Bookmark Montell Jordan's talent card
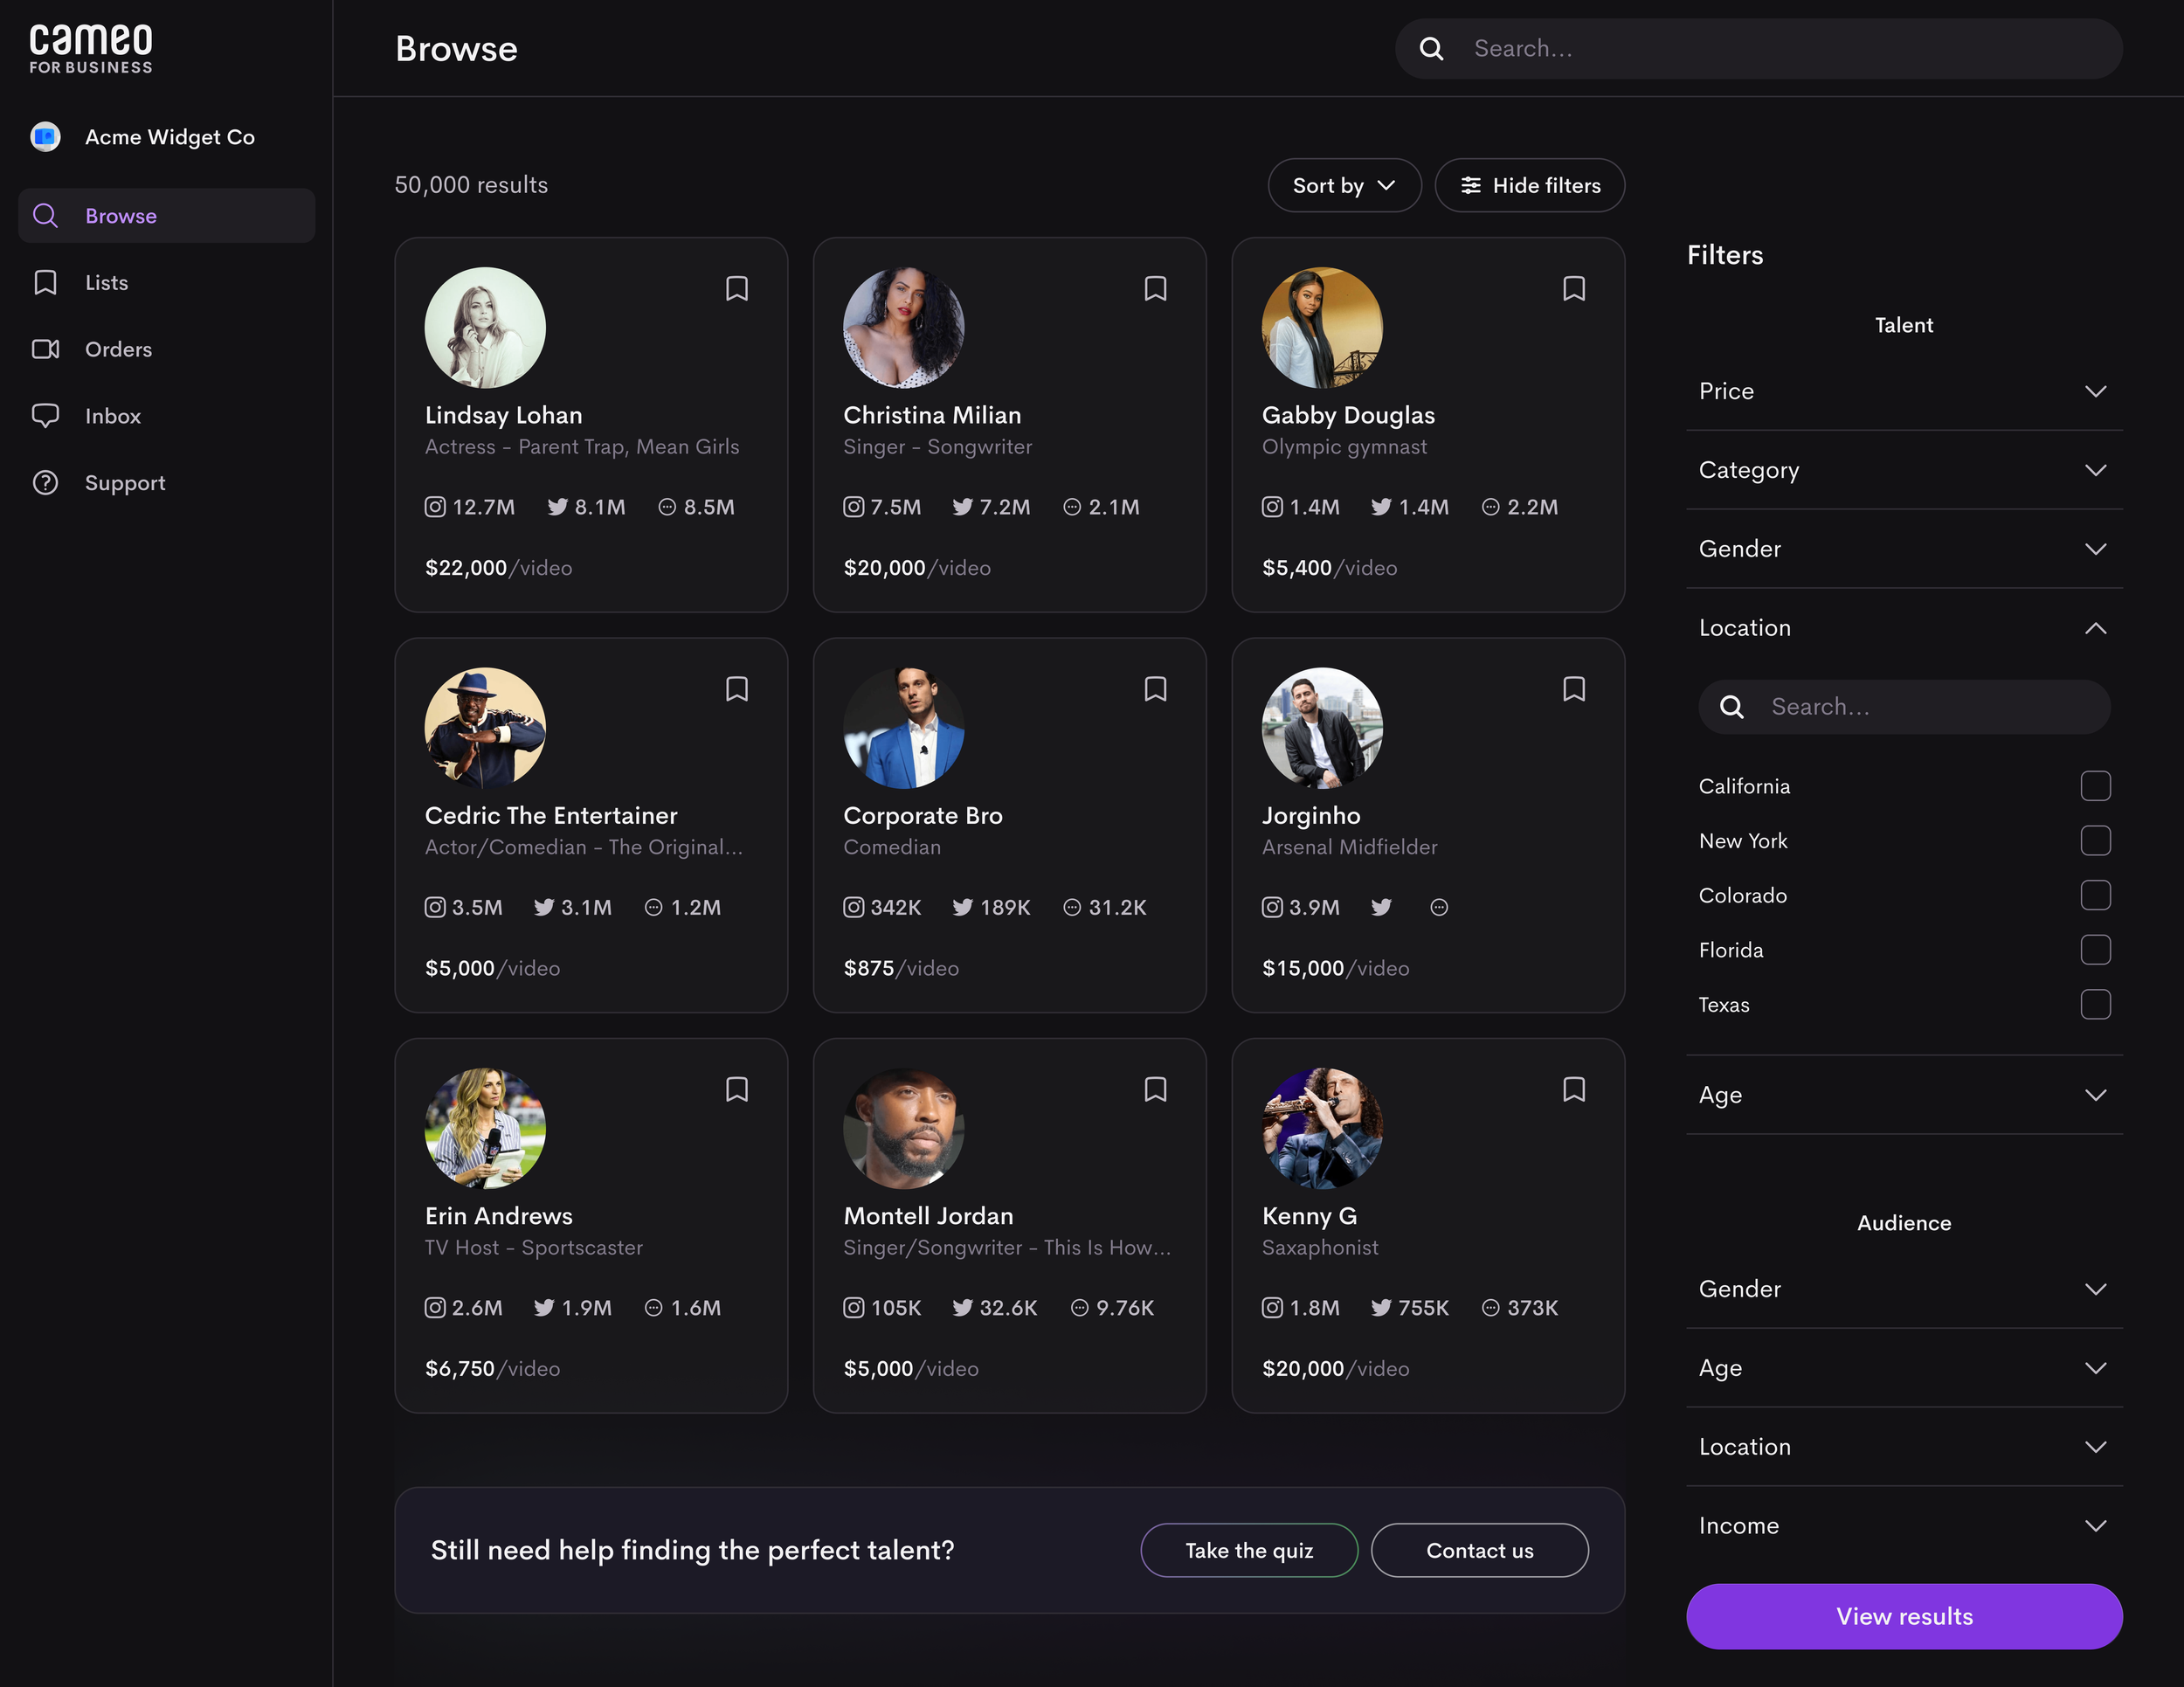The width and height of the screenshot is (2184, 1687). click(1155, 1089)
